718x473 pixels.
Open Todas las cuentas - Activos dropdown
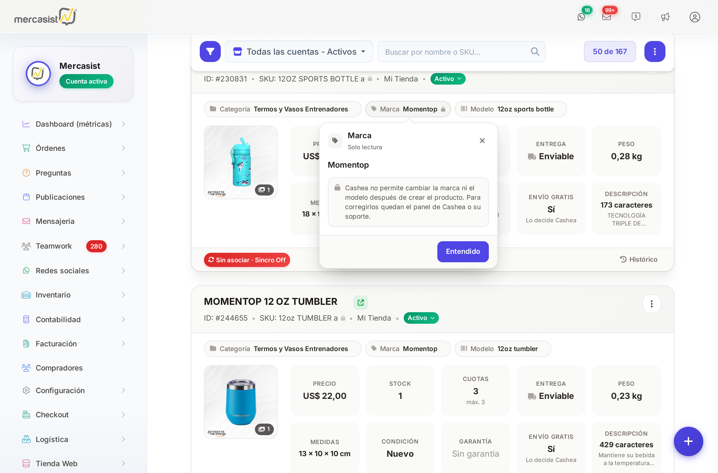(x=299, y=52)
